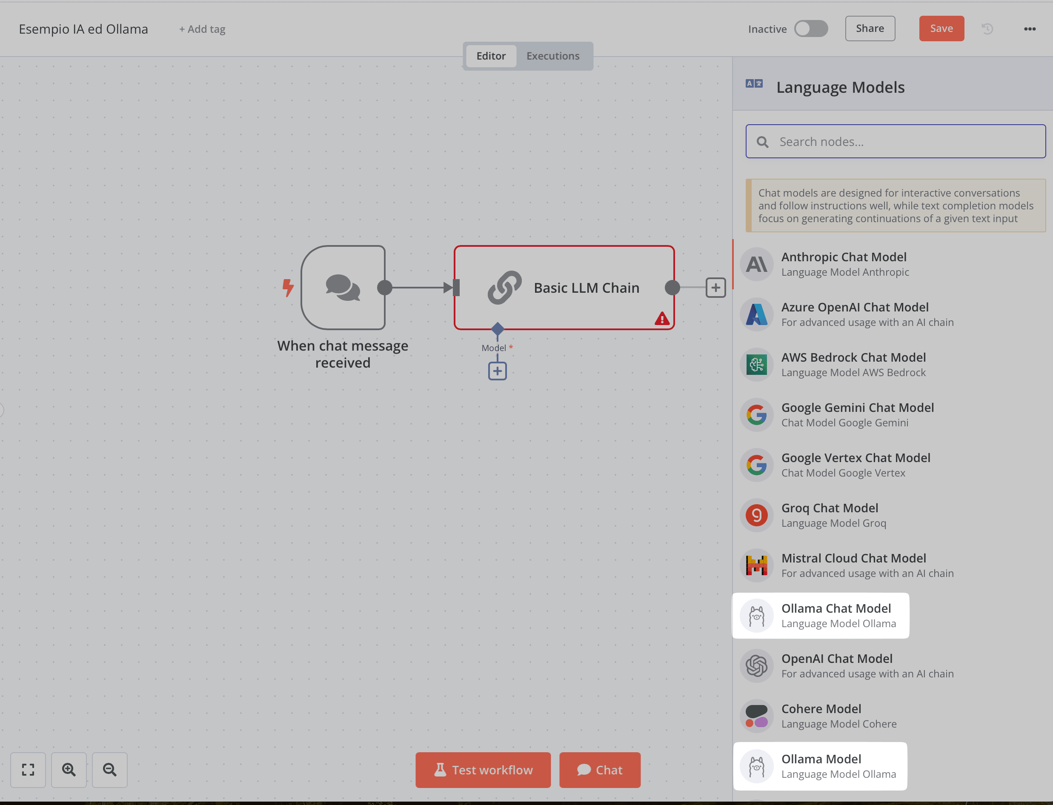Viewport: 1053px width, 805px height.
Task: Add a node after Basic LLM Chain output
Action: (x=715, y=288)
